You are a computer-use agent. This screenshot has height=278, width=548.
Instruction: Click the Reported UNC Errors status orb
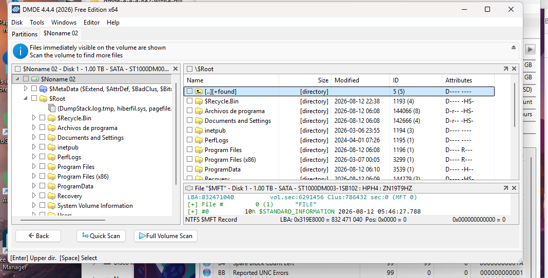coord(207,272)
